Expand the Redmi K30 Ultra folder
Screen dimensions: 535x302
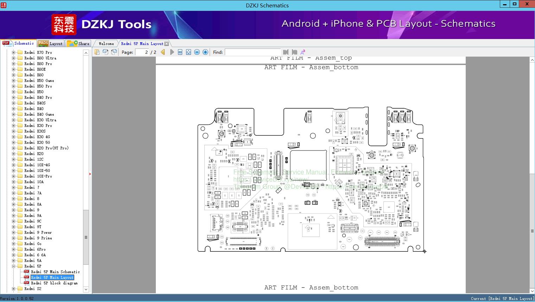[13, 120]
